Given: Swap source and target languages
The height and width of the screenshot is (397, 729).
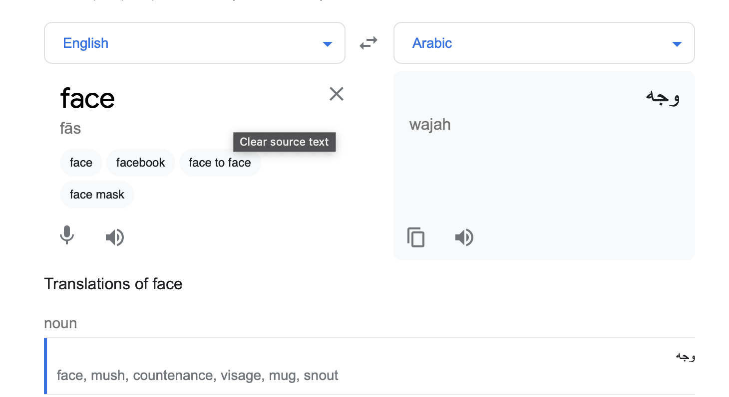Looking at the screenshot, I should coord(368,43).
